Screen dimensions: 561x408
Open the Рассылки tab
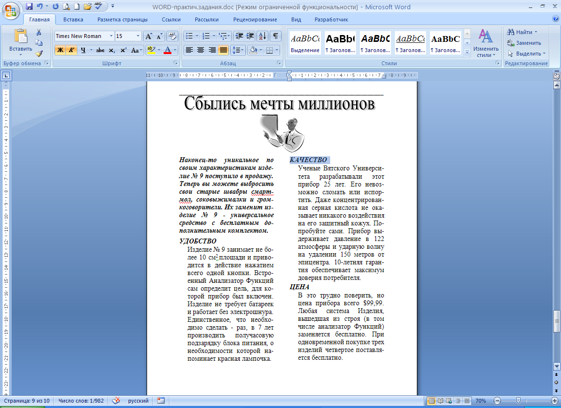tap(207, 19)
